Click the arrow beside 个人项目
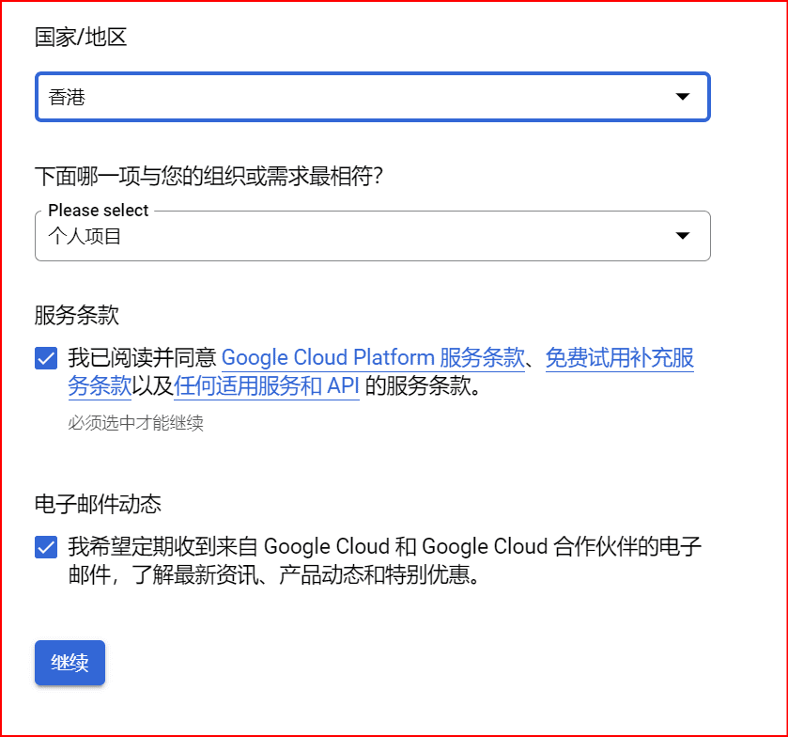The image size is (788, 737). point(683,236)
